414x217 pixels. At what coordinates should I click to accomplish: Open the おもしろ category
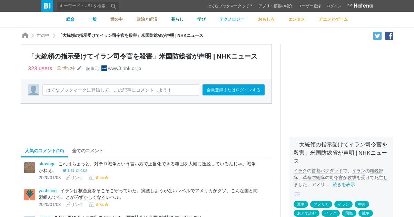(x=266, y=19)
